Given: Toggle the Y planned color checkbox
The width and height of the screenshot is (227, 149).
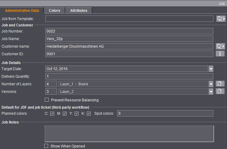Looking at the screenshot, I should coord(76,114).
